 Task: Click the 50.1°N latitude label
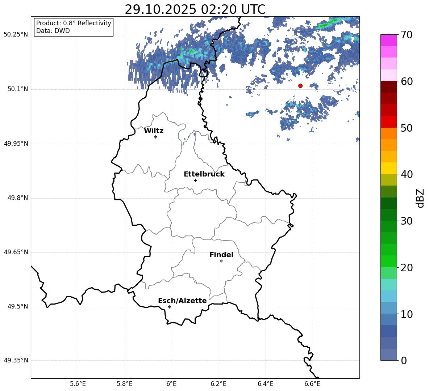click(17, 89)
